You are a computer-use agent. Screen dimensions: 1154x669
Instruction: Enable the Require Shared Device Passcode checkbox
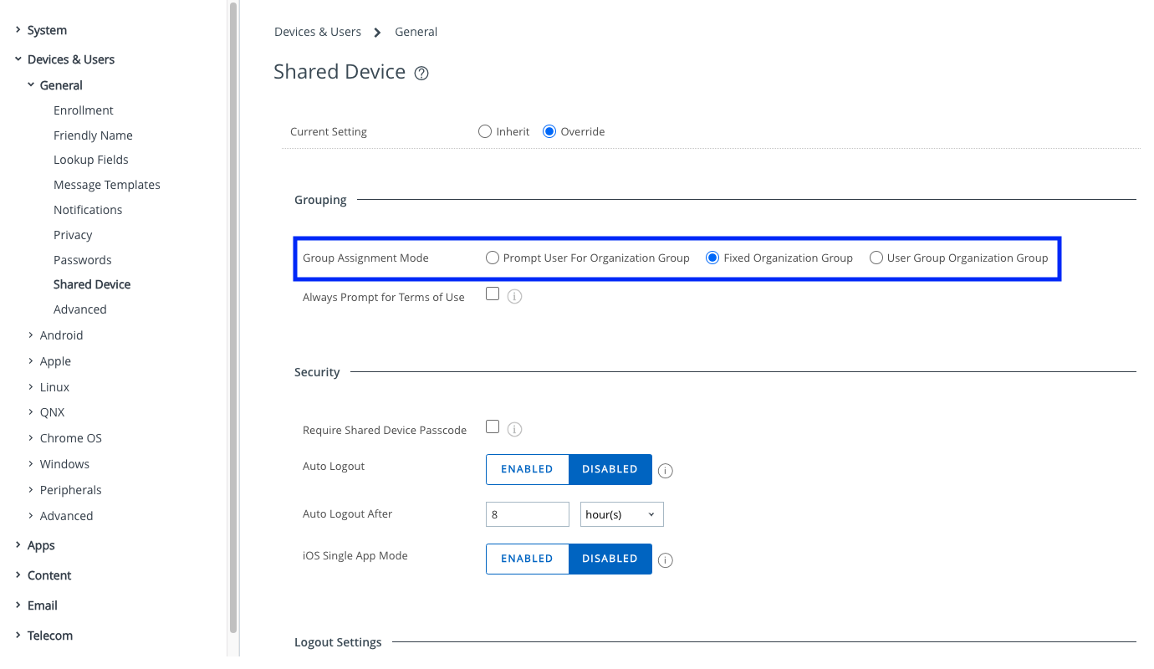tap(493, 426)
